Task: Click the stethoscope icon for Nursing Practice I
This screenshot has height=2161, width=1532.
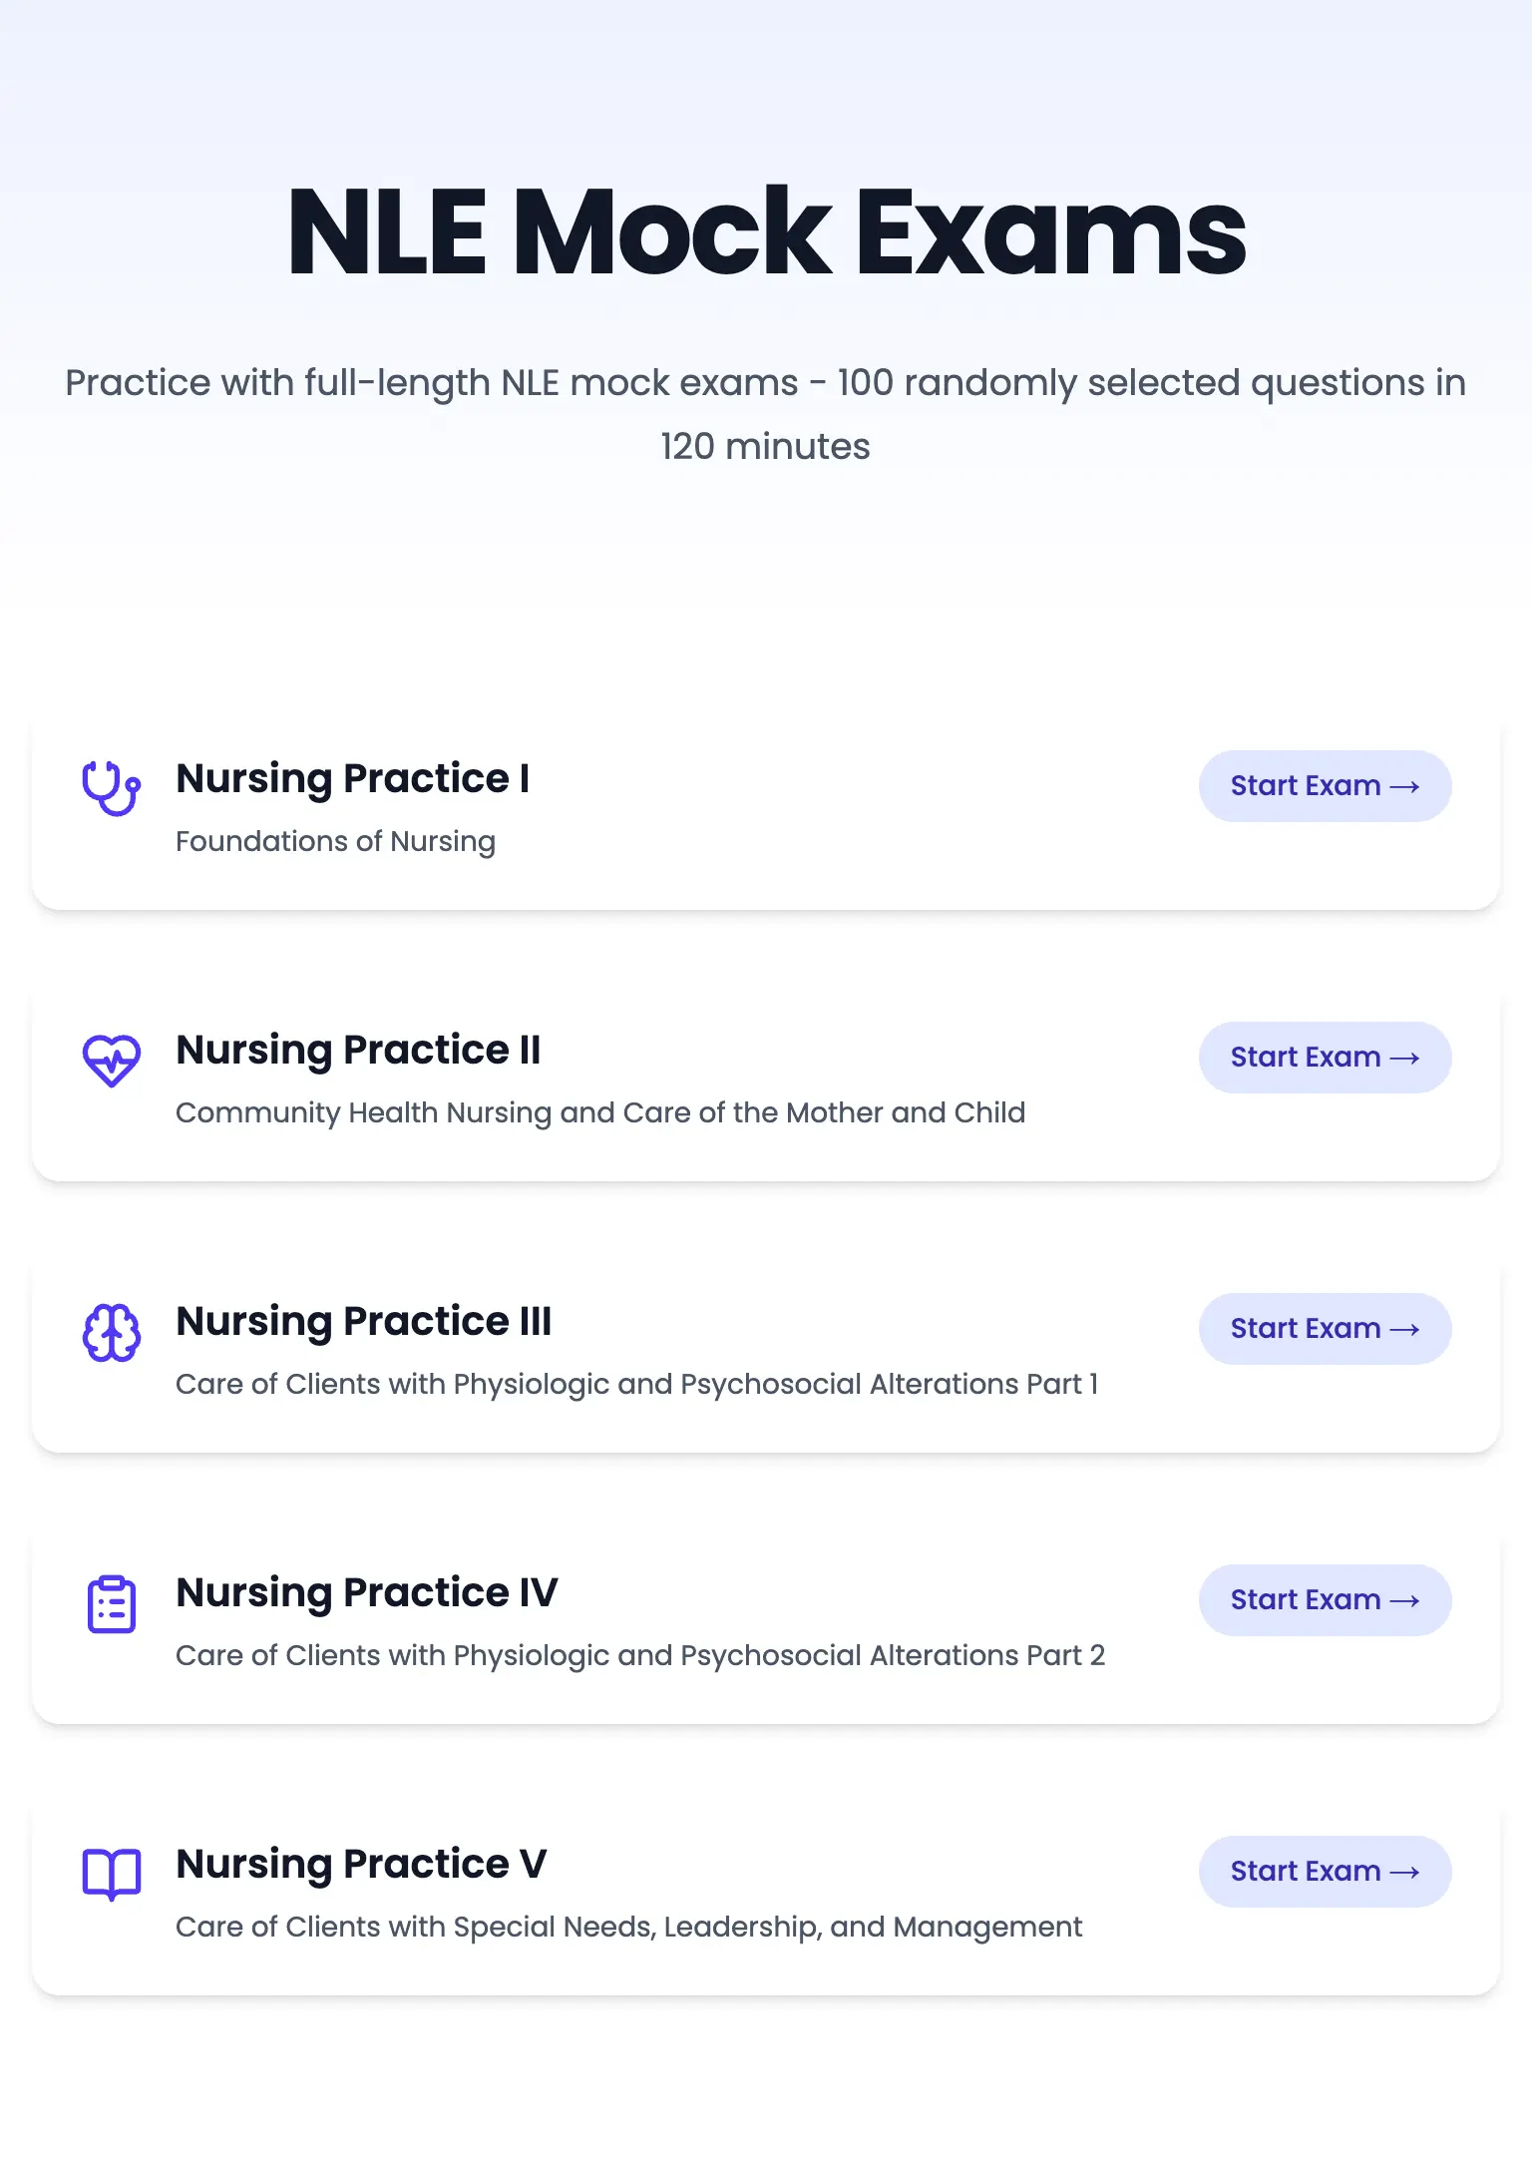Action: (x=111, y=788)
